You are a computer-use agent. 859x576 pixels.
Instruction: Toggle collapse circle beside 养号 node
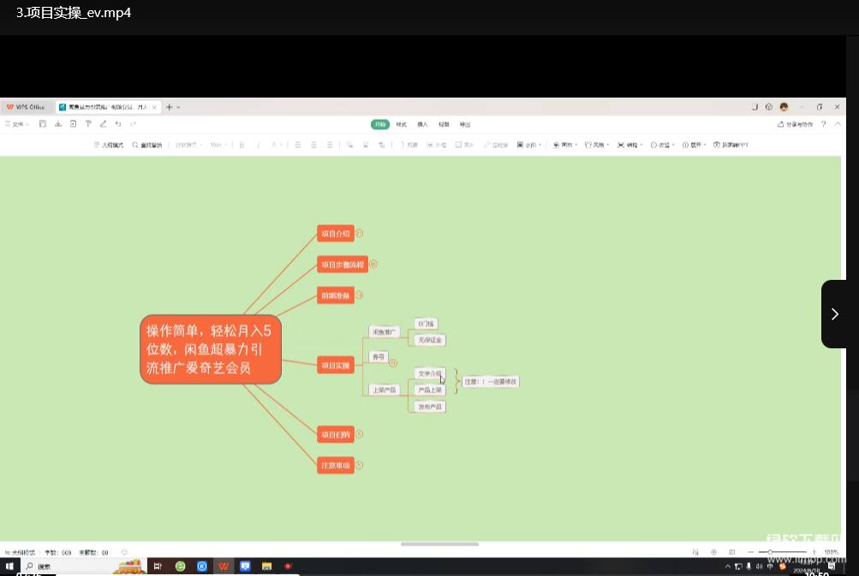coord(393,363)
